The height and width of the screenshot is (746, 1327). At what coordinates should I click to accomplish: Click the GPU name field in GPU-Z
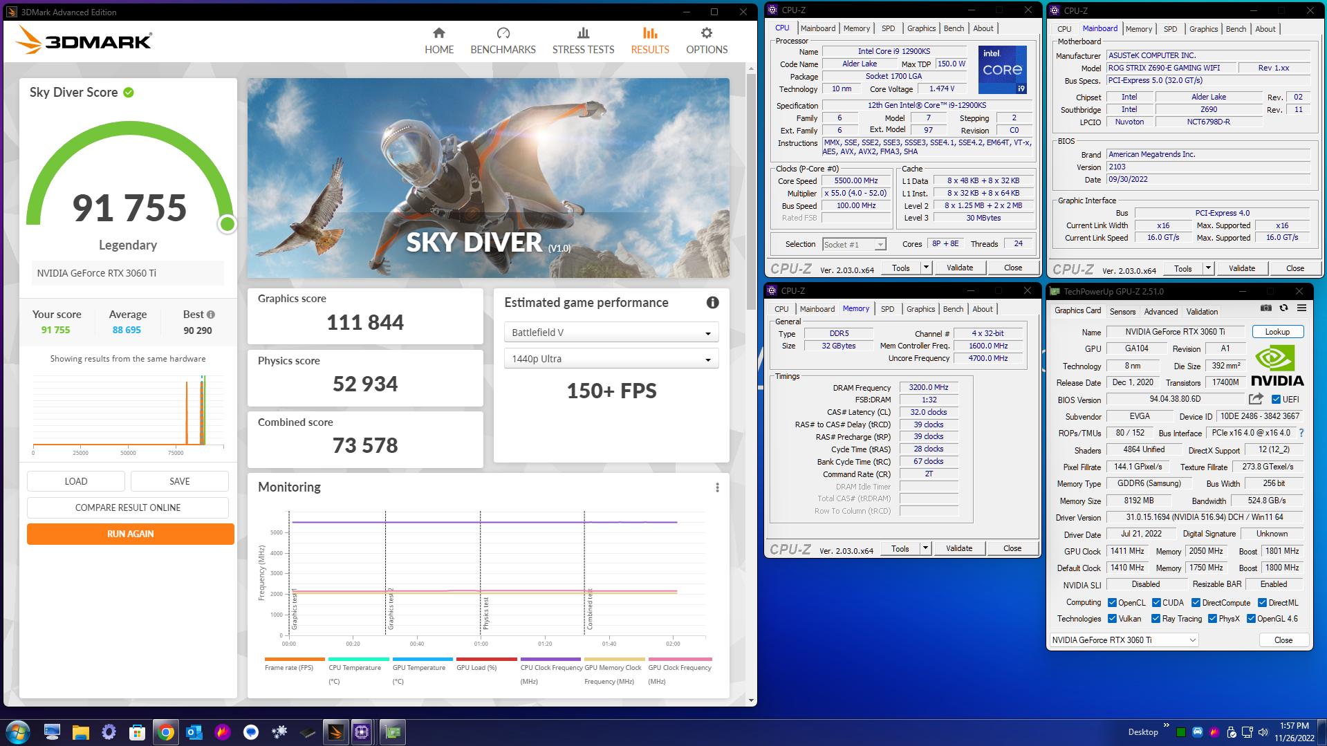1175,332
